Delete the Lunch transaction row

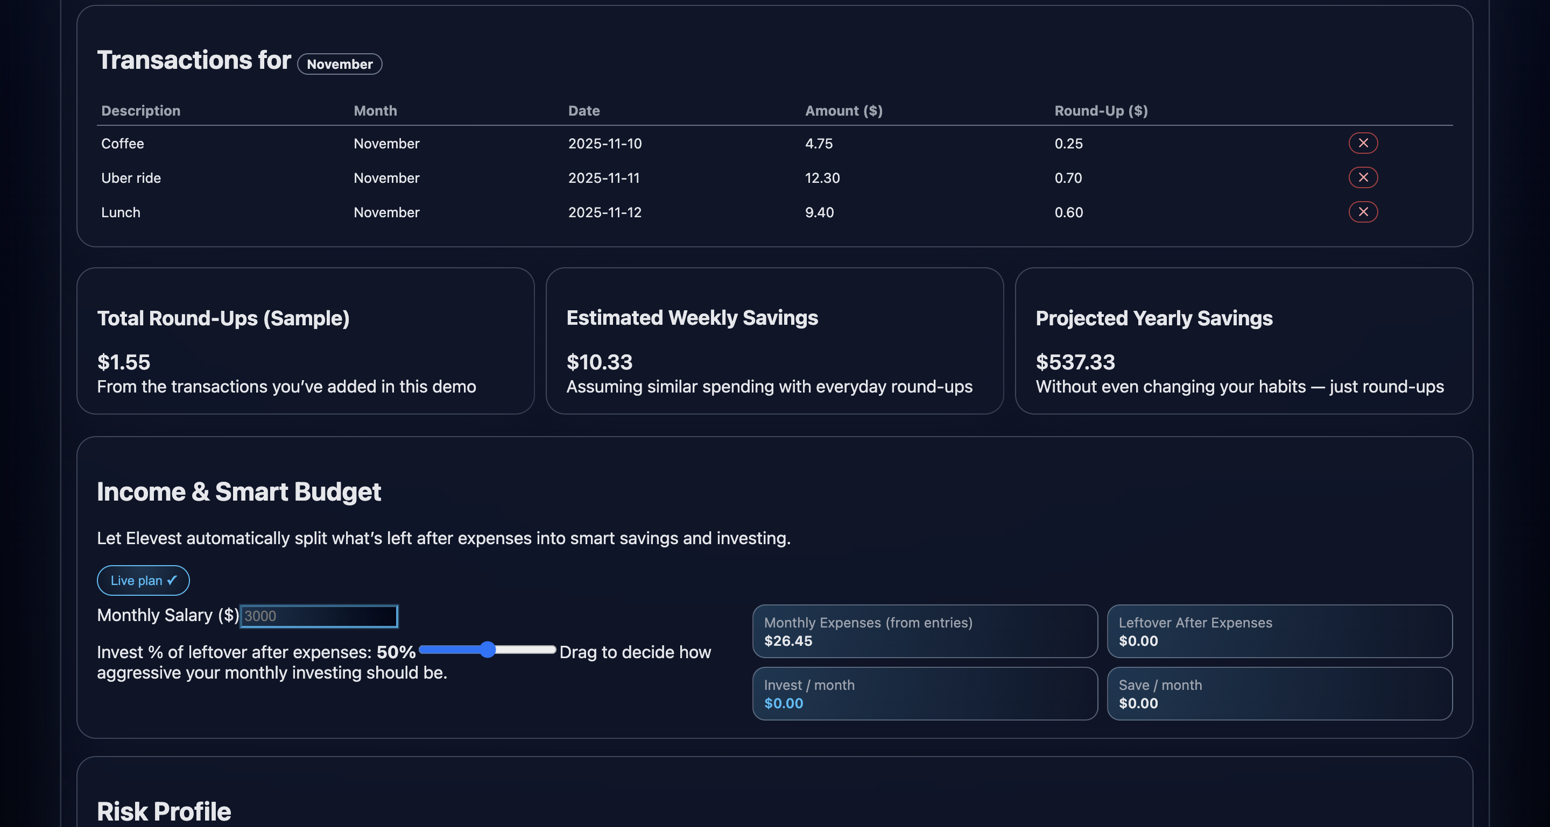pos(1363,211)
